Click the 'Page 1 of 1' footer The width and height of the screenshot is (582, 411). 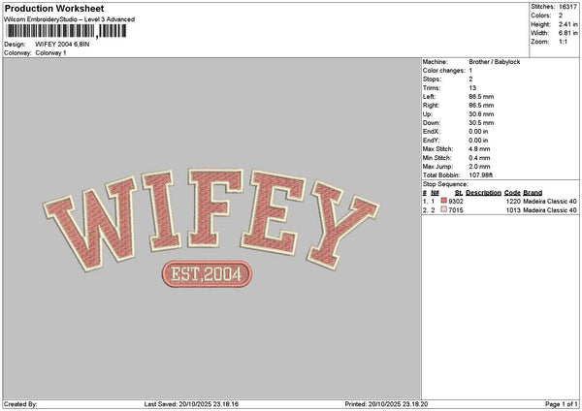(562, 404)
